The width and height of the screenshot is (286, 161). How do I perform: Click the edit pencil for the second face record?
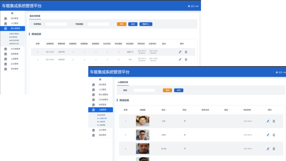(x=268, y=135)
